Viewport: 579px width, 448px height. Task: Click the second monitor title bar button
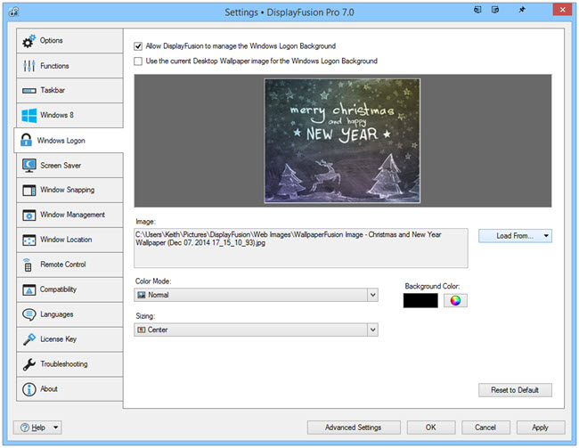[x=495, y=10]
